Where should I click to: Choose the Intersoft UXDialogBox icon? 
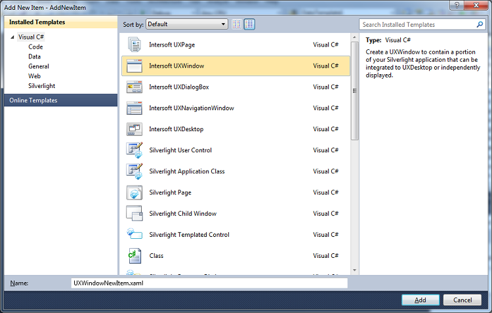[x=134, y=87]
